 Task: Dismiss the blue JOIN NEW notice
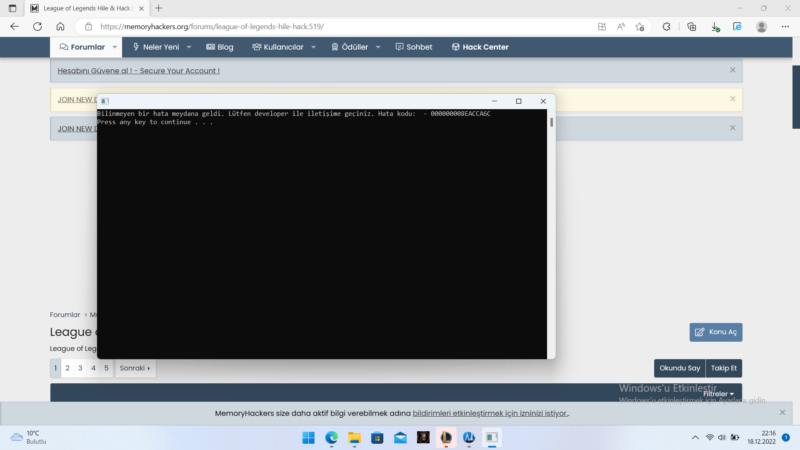[x=732, y=128]
